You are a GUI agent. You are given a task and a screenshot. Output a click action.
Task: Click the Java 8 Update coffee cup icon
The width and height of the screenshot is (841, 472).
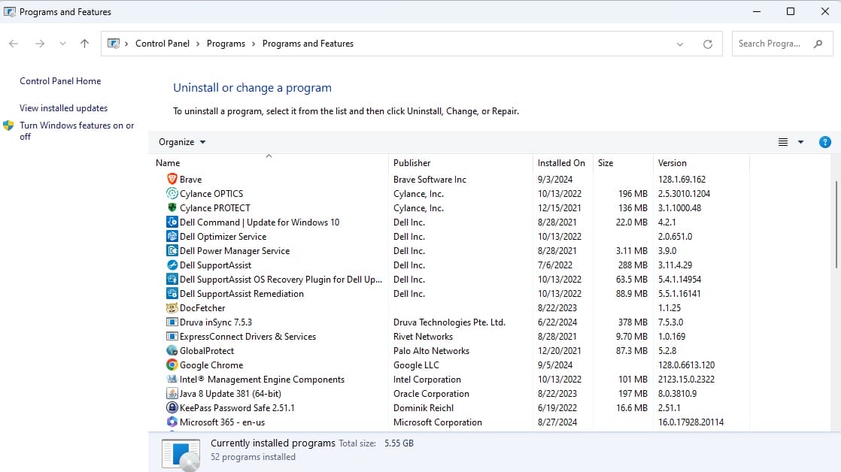click(x=174, y=393)
